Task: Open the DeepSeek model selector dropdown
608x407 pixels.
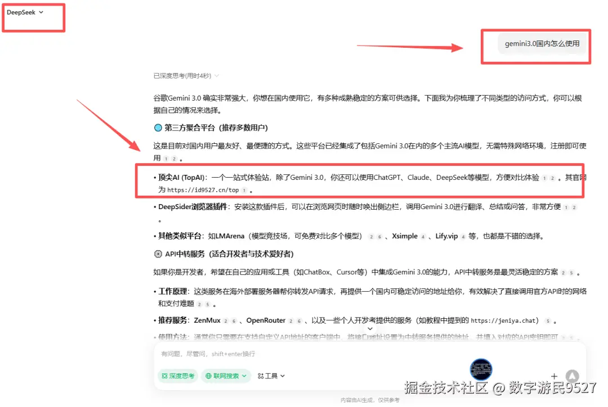Action: coord(25,12)
